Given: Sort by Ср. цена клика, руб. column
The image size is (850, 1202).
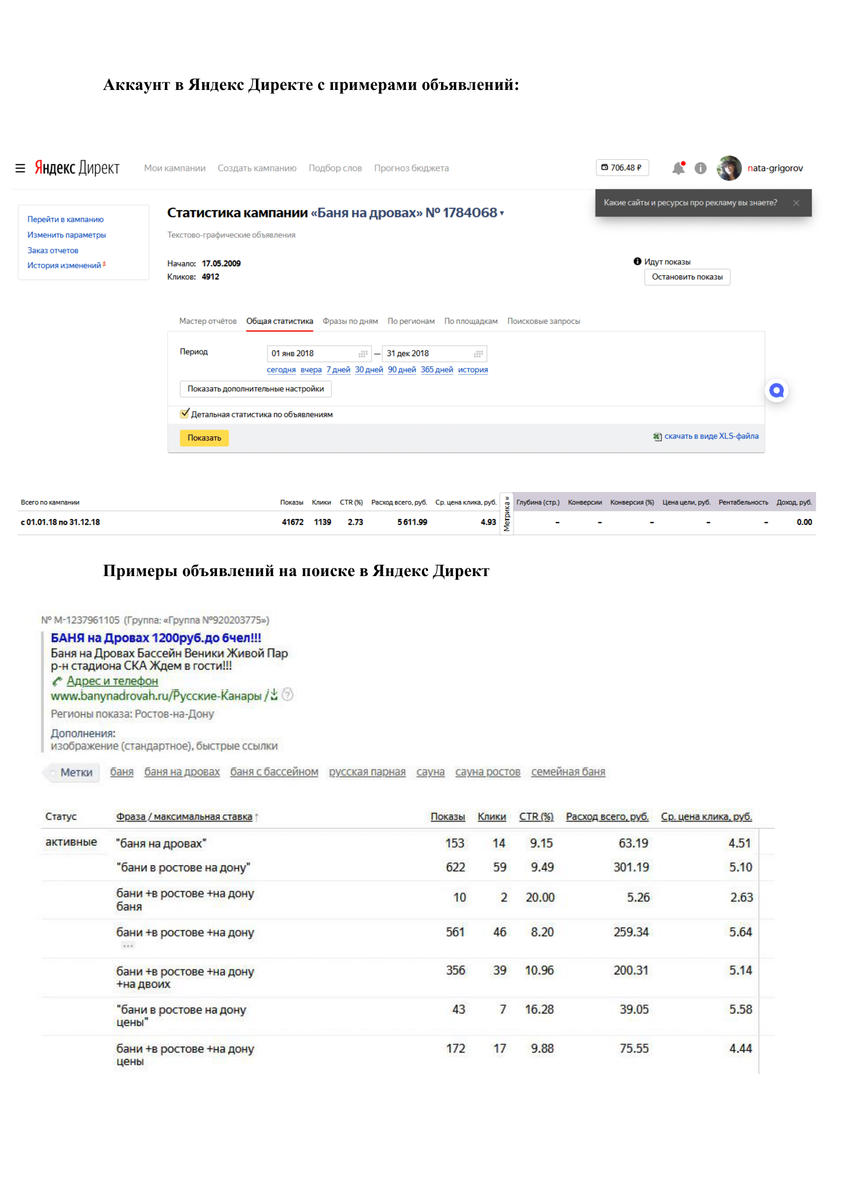Looking at the screenshot, I should pos(706,817).
